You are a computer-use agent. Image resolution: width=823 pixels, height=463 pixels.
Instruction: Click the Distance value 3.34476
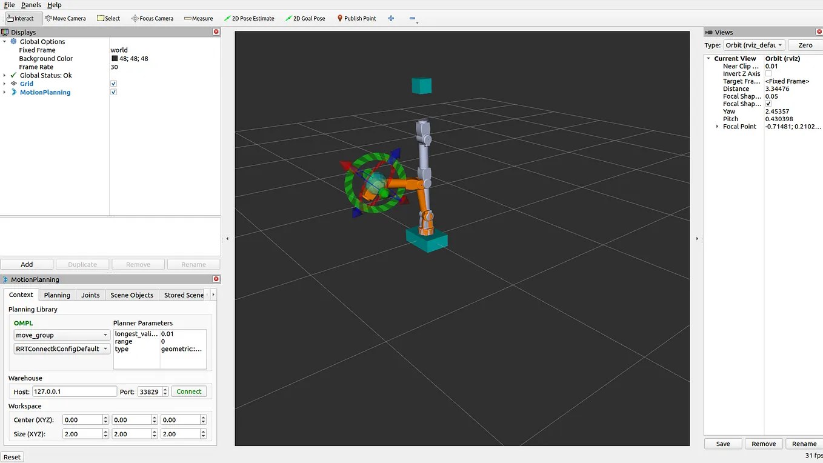coord(778,88)
